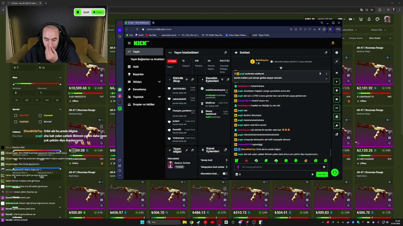Select the BS wear filter chip
Image resolution: width=403 pixels, height=226 pixels.
coord(57,100)
